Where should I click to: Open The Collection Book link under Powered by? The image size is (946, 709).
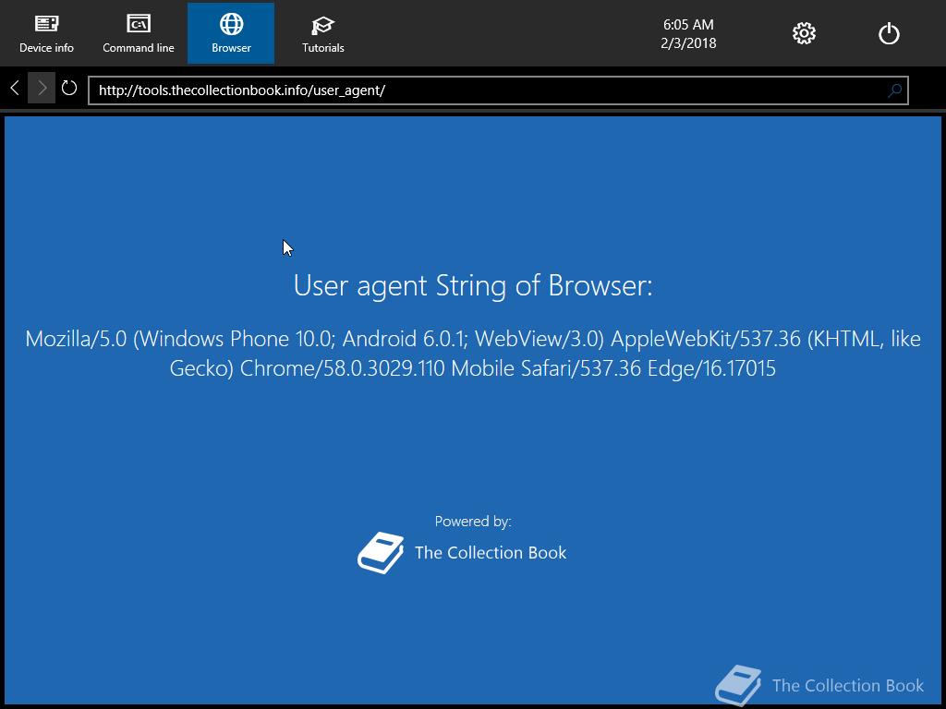491,553
